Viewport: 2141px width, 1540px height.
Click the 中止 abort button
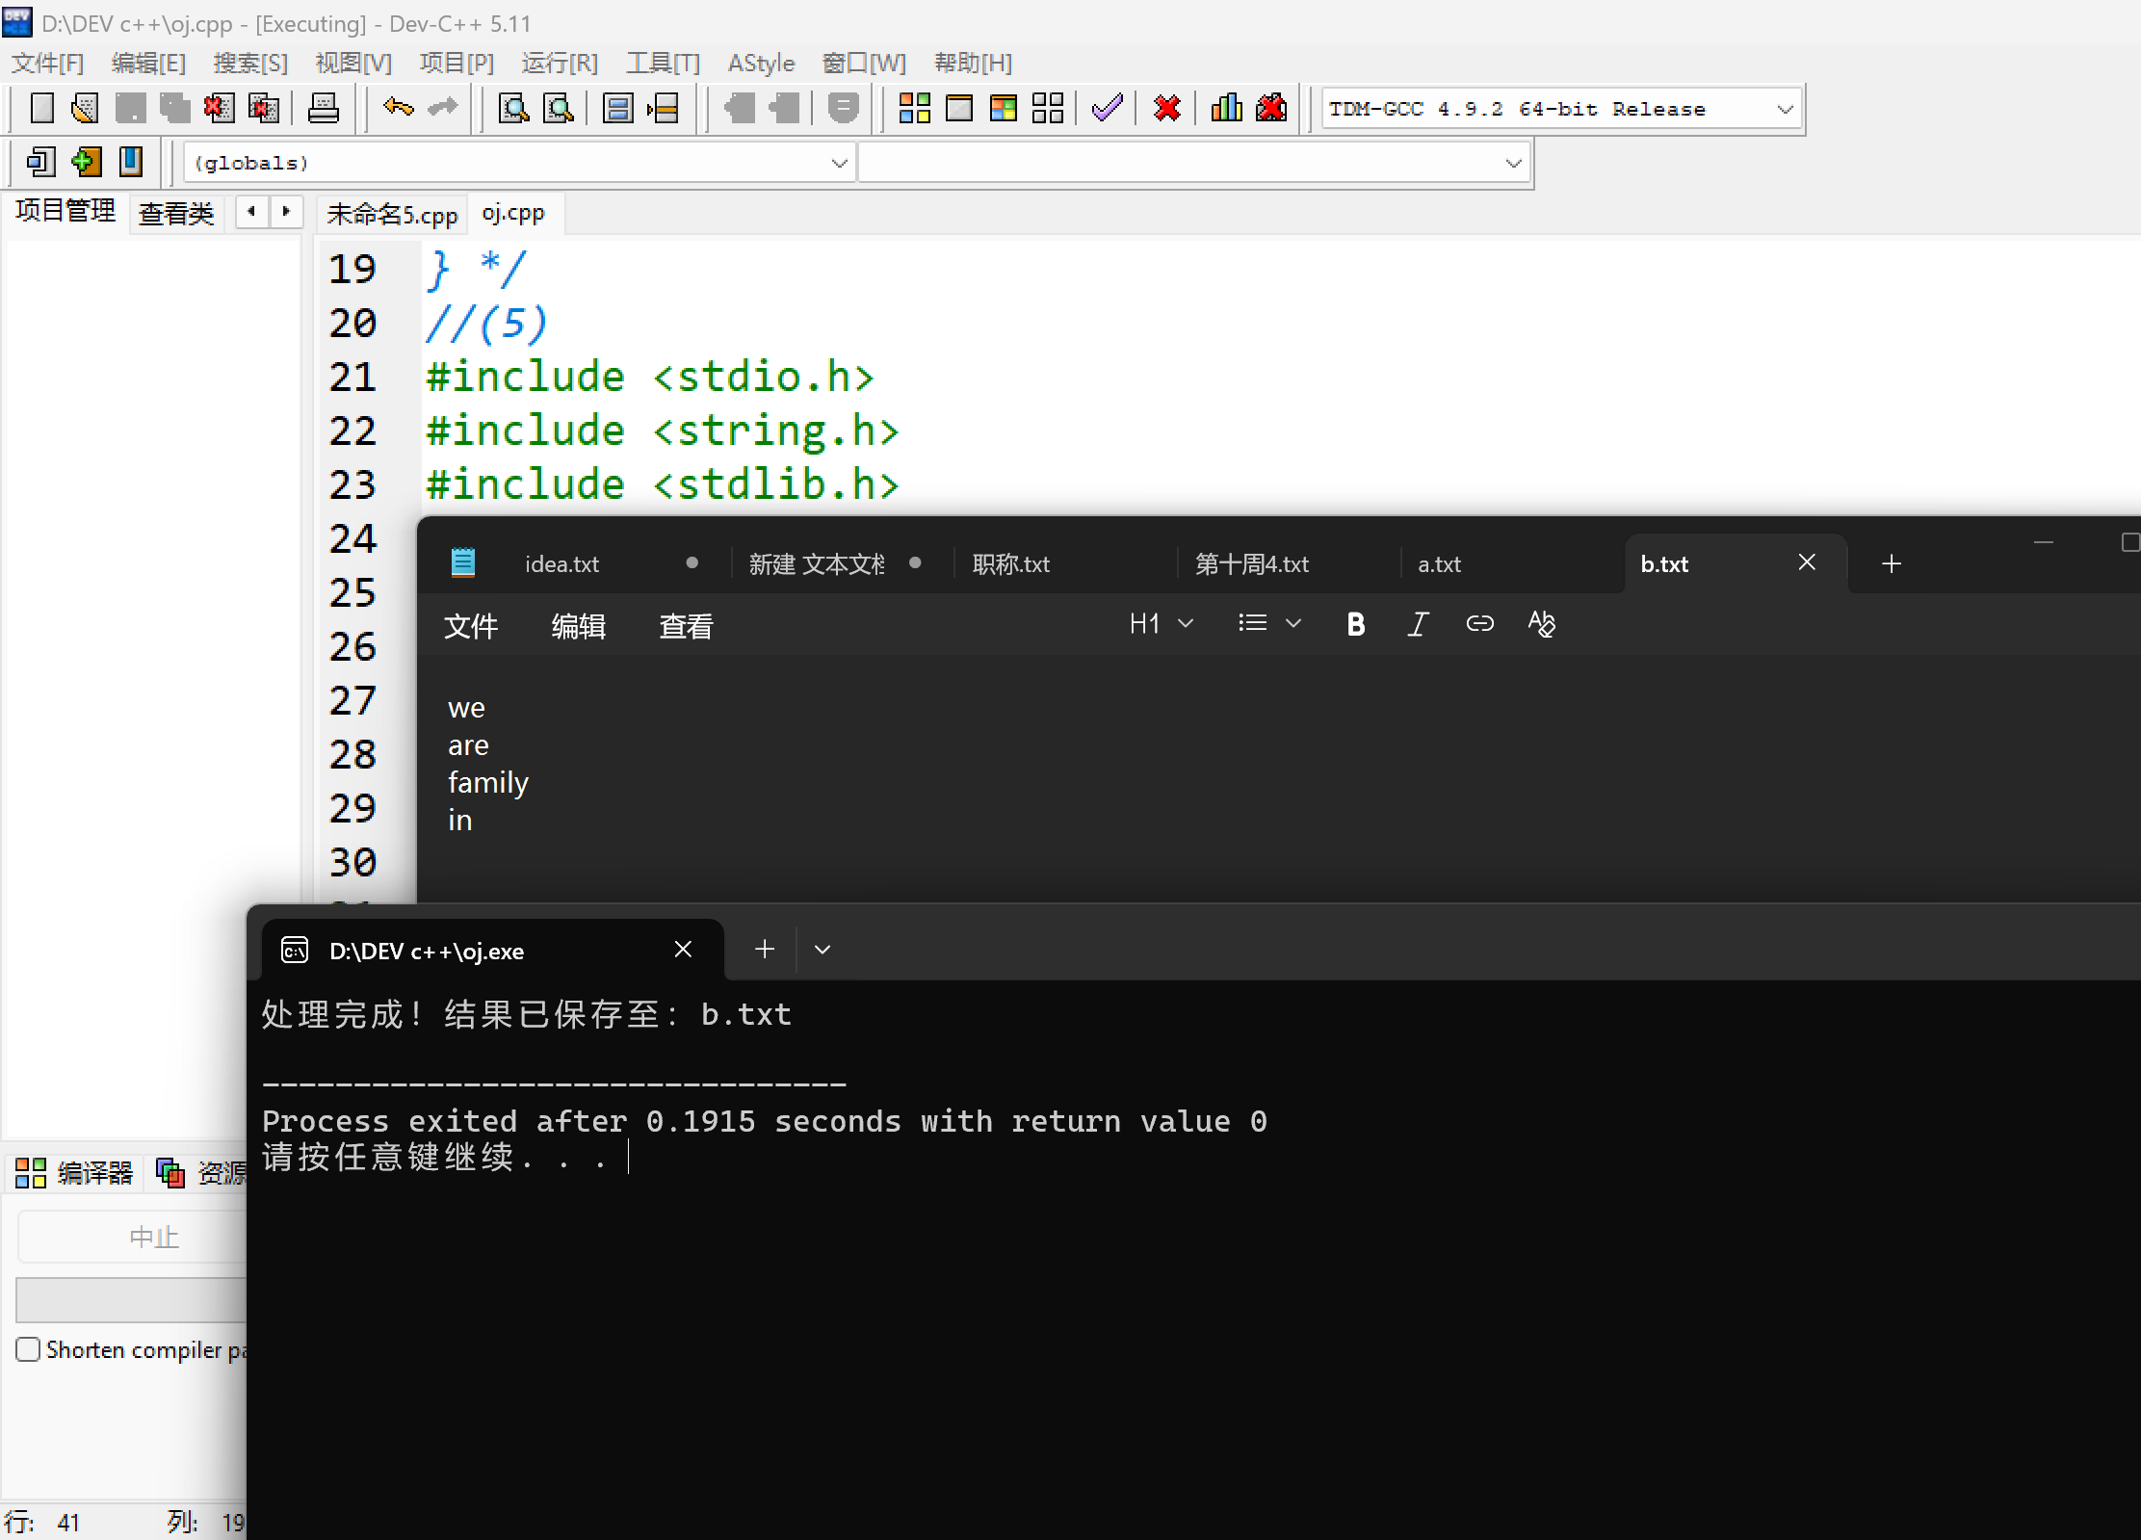tap(154, 1237)
